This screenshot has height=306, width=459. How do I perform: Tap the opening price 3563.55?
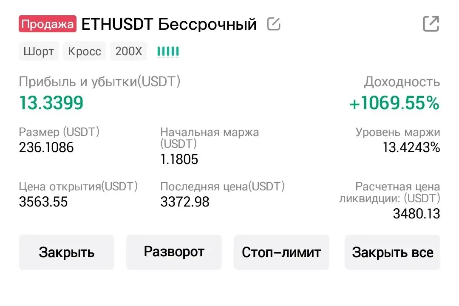click(x=43, y=202)
